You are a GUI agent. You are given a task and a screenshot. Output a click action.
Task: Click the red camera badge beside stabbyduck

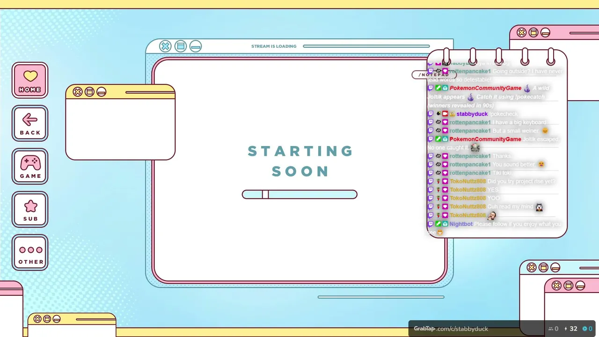click(445, 114)
